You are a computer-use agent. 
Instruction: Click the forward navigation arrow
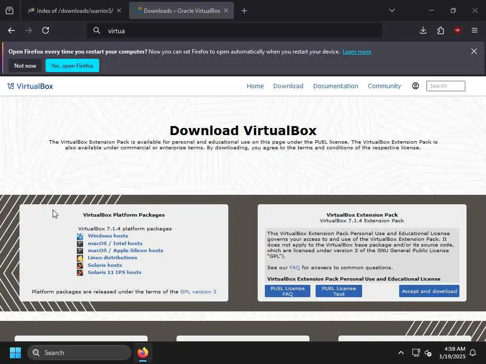pos(28,30)
